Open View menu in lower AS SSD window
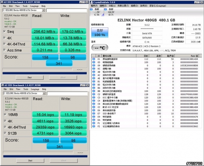Image resolution: width=204 pixels, height=166 pixels. click(x=18, y=89)
